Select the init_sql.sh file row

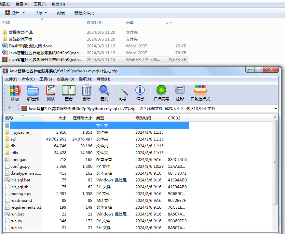click(x=96, y=187)
